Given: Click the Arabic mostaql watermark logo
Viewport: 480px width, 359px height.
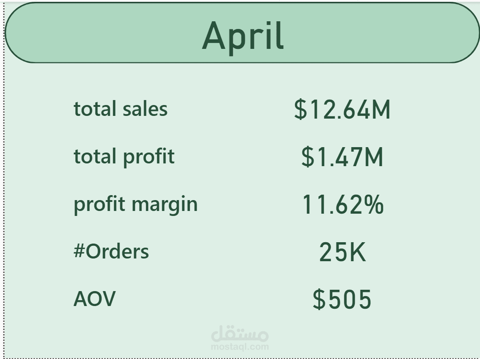Looking at the screenshot, I should (240, 334).
